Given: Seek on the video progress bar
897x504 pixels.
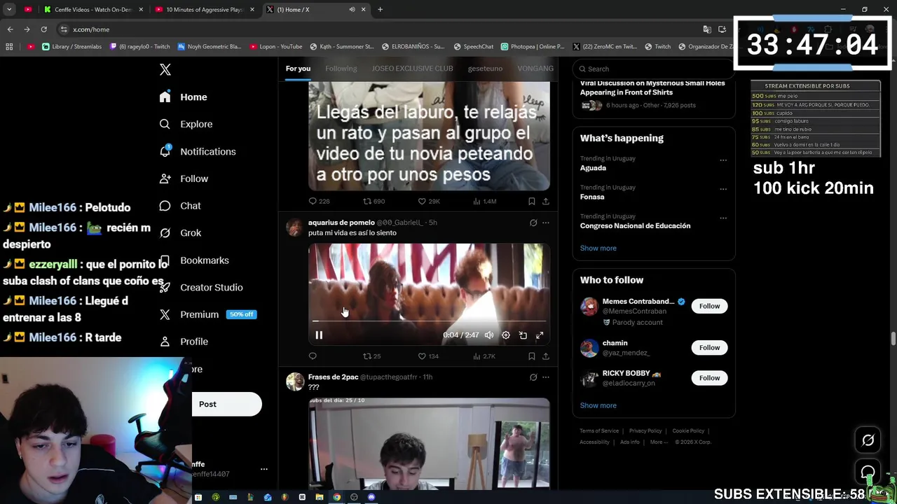Looking at the screenshot, I should pyautogui.click(x=429, y=321).
